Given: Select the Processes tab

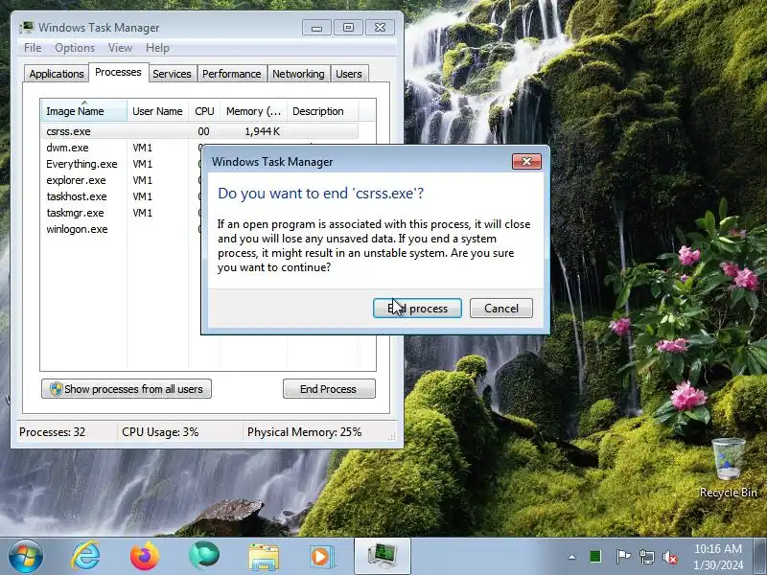Looking at the screenshot, I should pos(118,73).
